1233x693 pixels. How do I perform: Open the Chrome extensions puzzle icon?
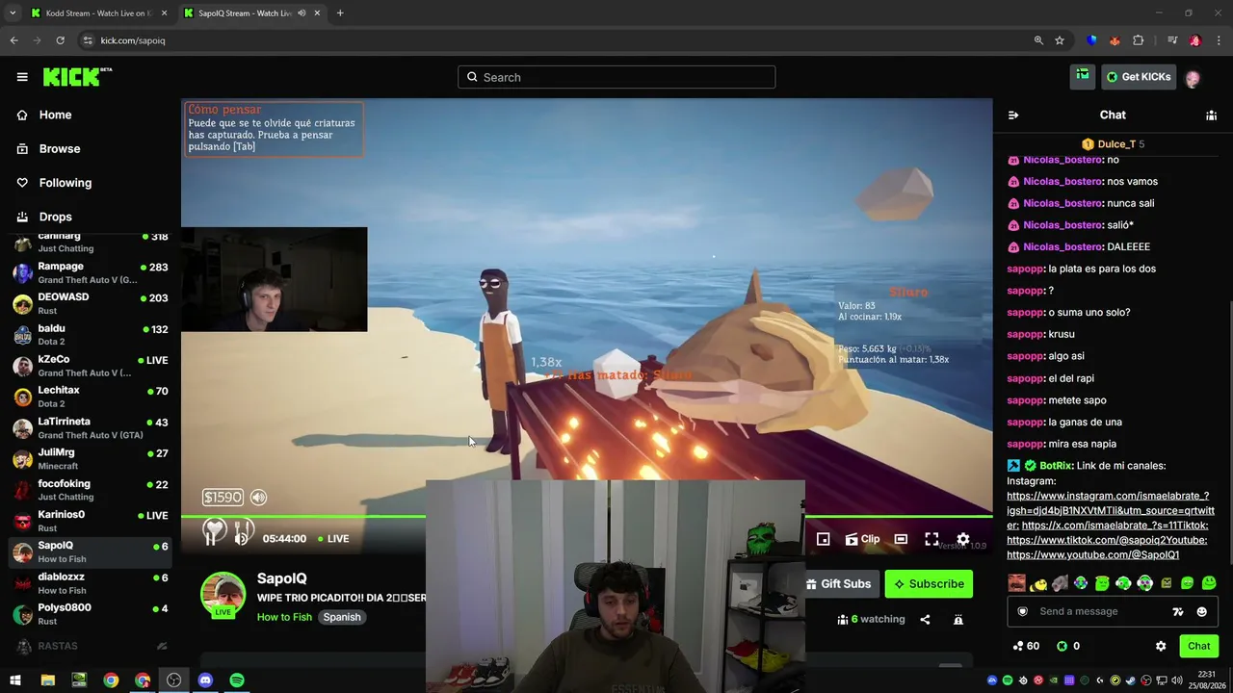click(x=1138, y=40)
